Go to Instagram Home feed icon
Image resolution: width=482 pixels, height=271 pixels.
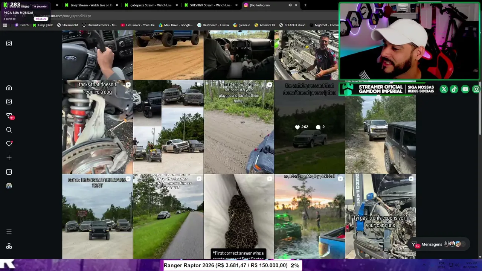(9, 88)
